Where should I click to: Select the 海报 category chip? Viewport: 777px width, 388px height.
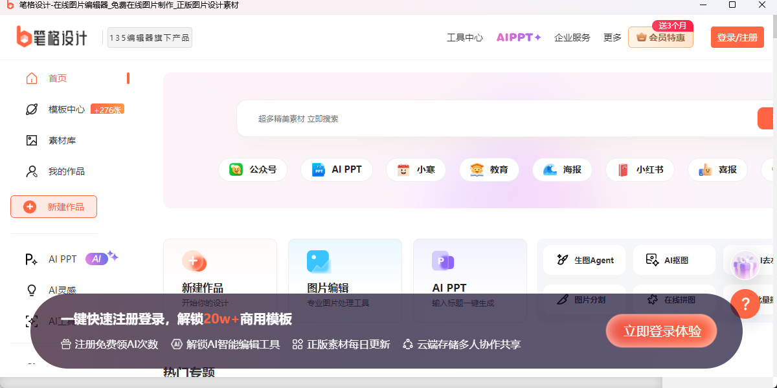[x=563, y=169]
